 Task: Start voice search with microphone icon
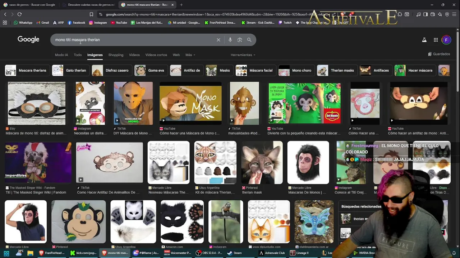click(x=230, y=40)
